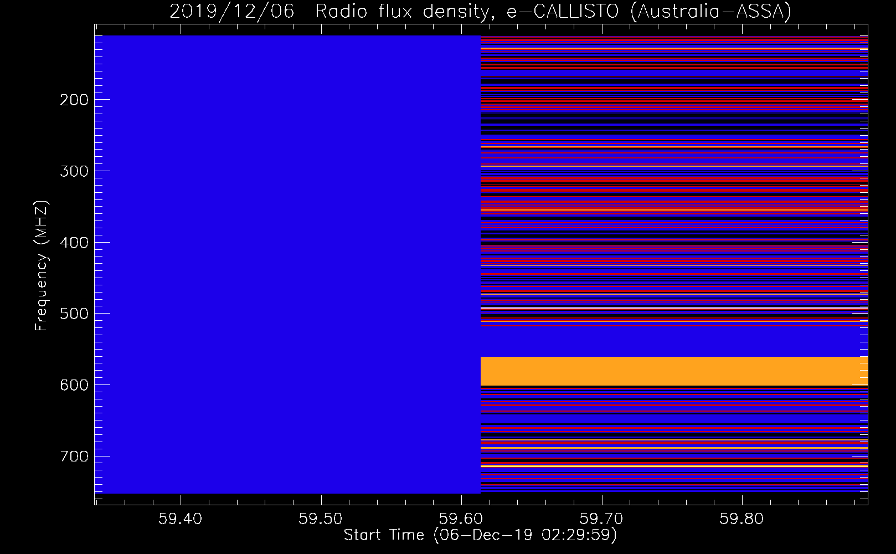Click the 400 frequency tick label
This screenshot has width=896, height=554.
[74, 243]
